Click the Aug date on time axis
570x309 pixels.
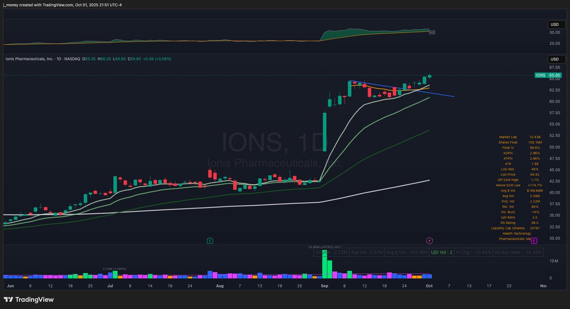point(219,286)
